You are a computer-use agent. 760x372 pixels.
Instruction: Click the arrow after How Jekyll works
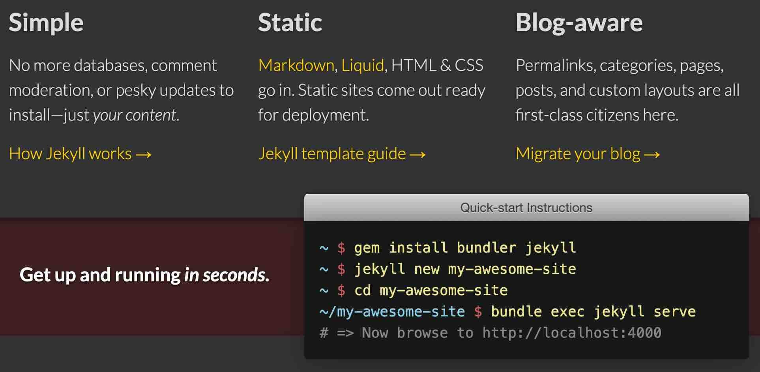pos(143,154)
